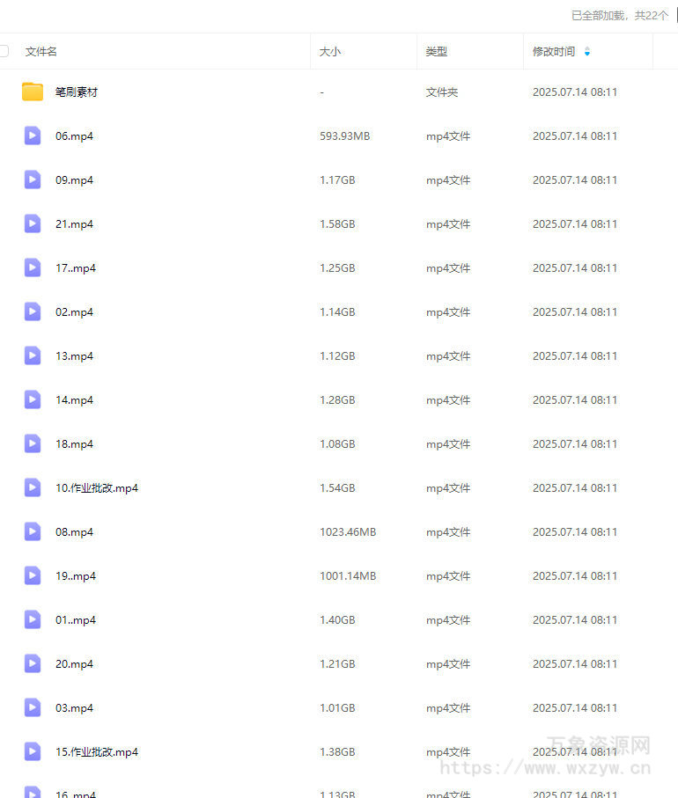The height and width of the screenshot is (798, 678).
Task: Click the video icon for 20.mp4
Action: [x=33, y=663]
